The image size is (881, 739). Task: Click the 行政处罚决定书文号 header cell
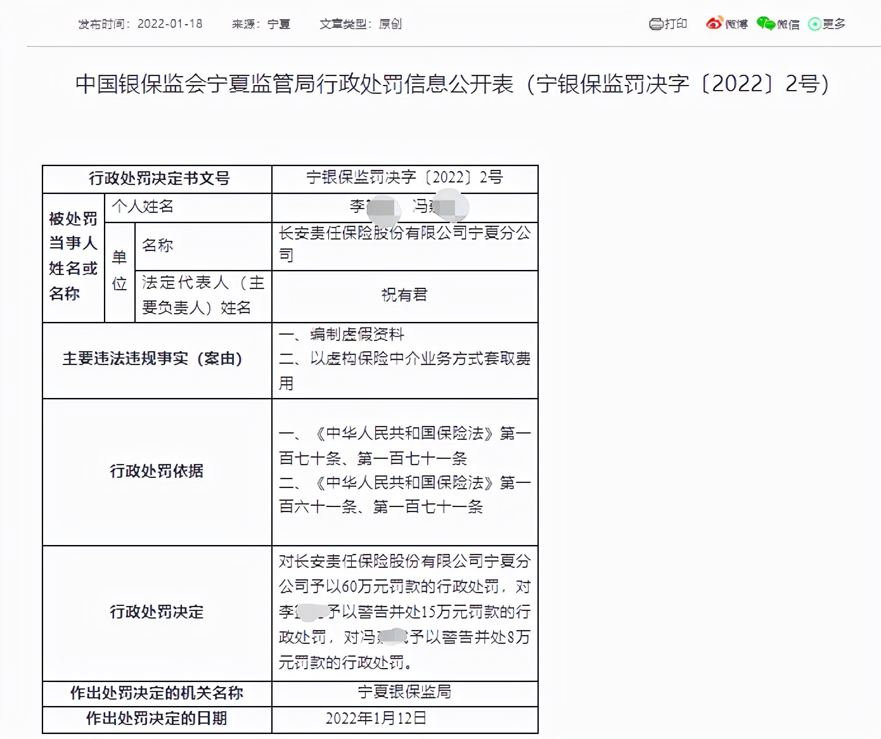coord(157,179)
